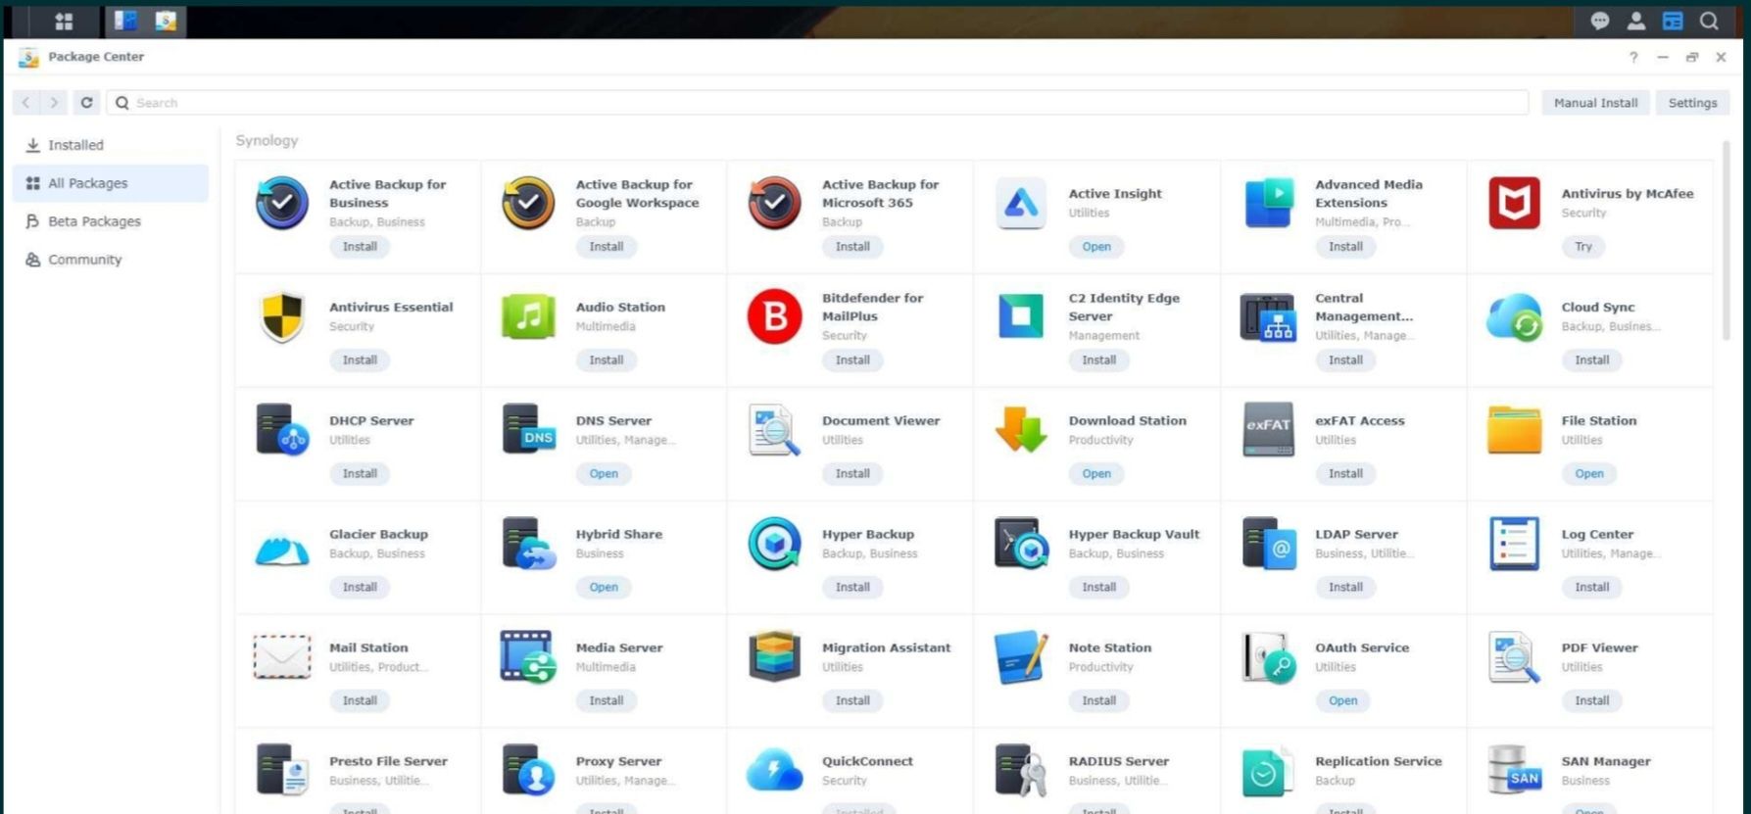Click the Presto File Server title
Viewport: 1751px width, 814px height.
[388, 761]
